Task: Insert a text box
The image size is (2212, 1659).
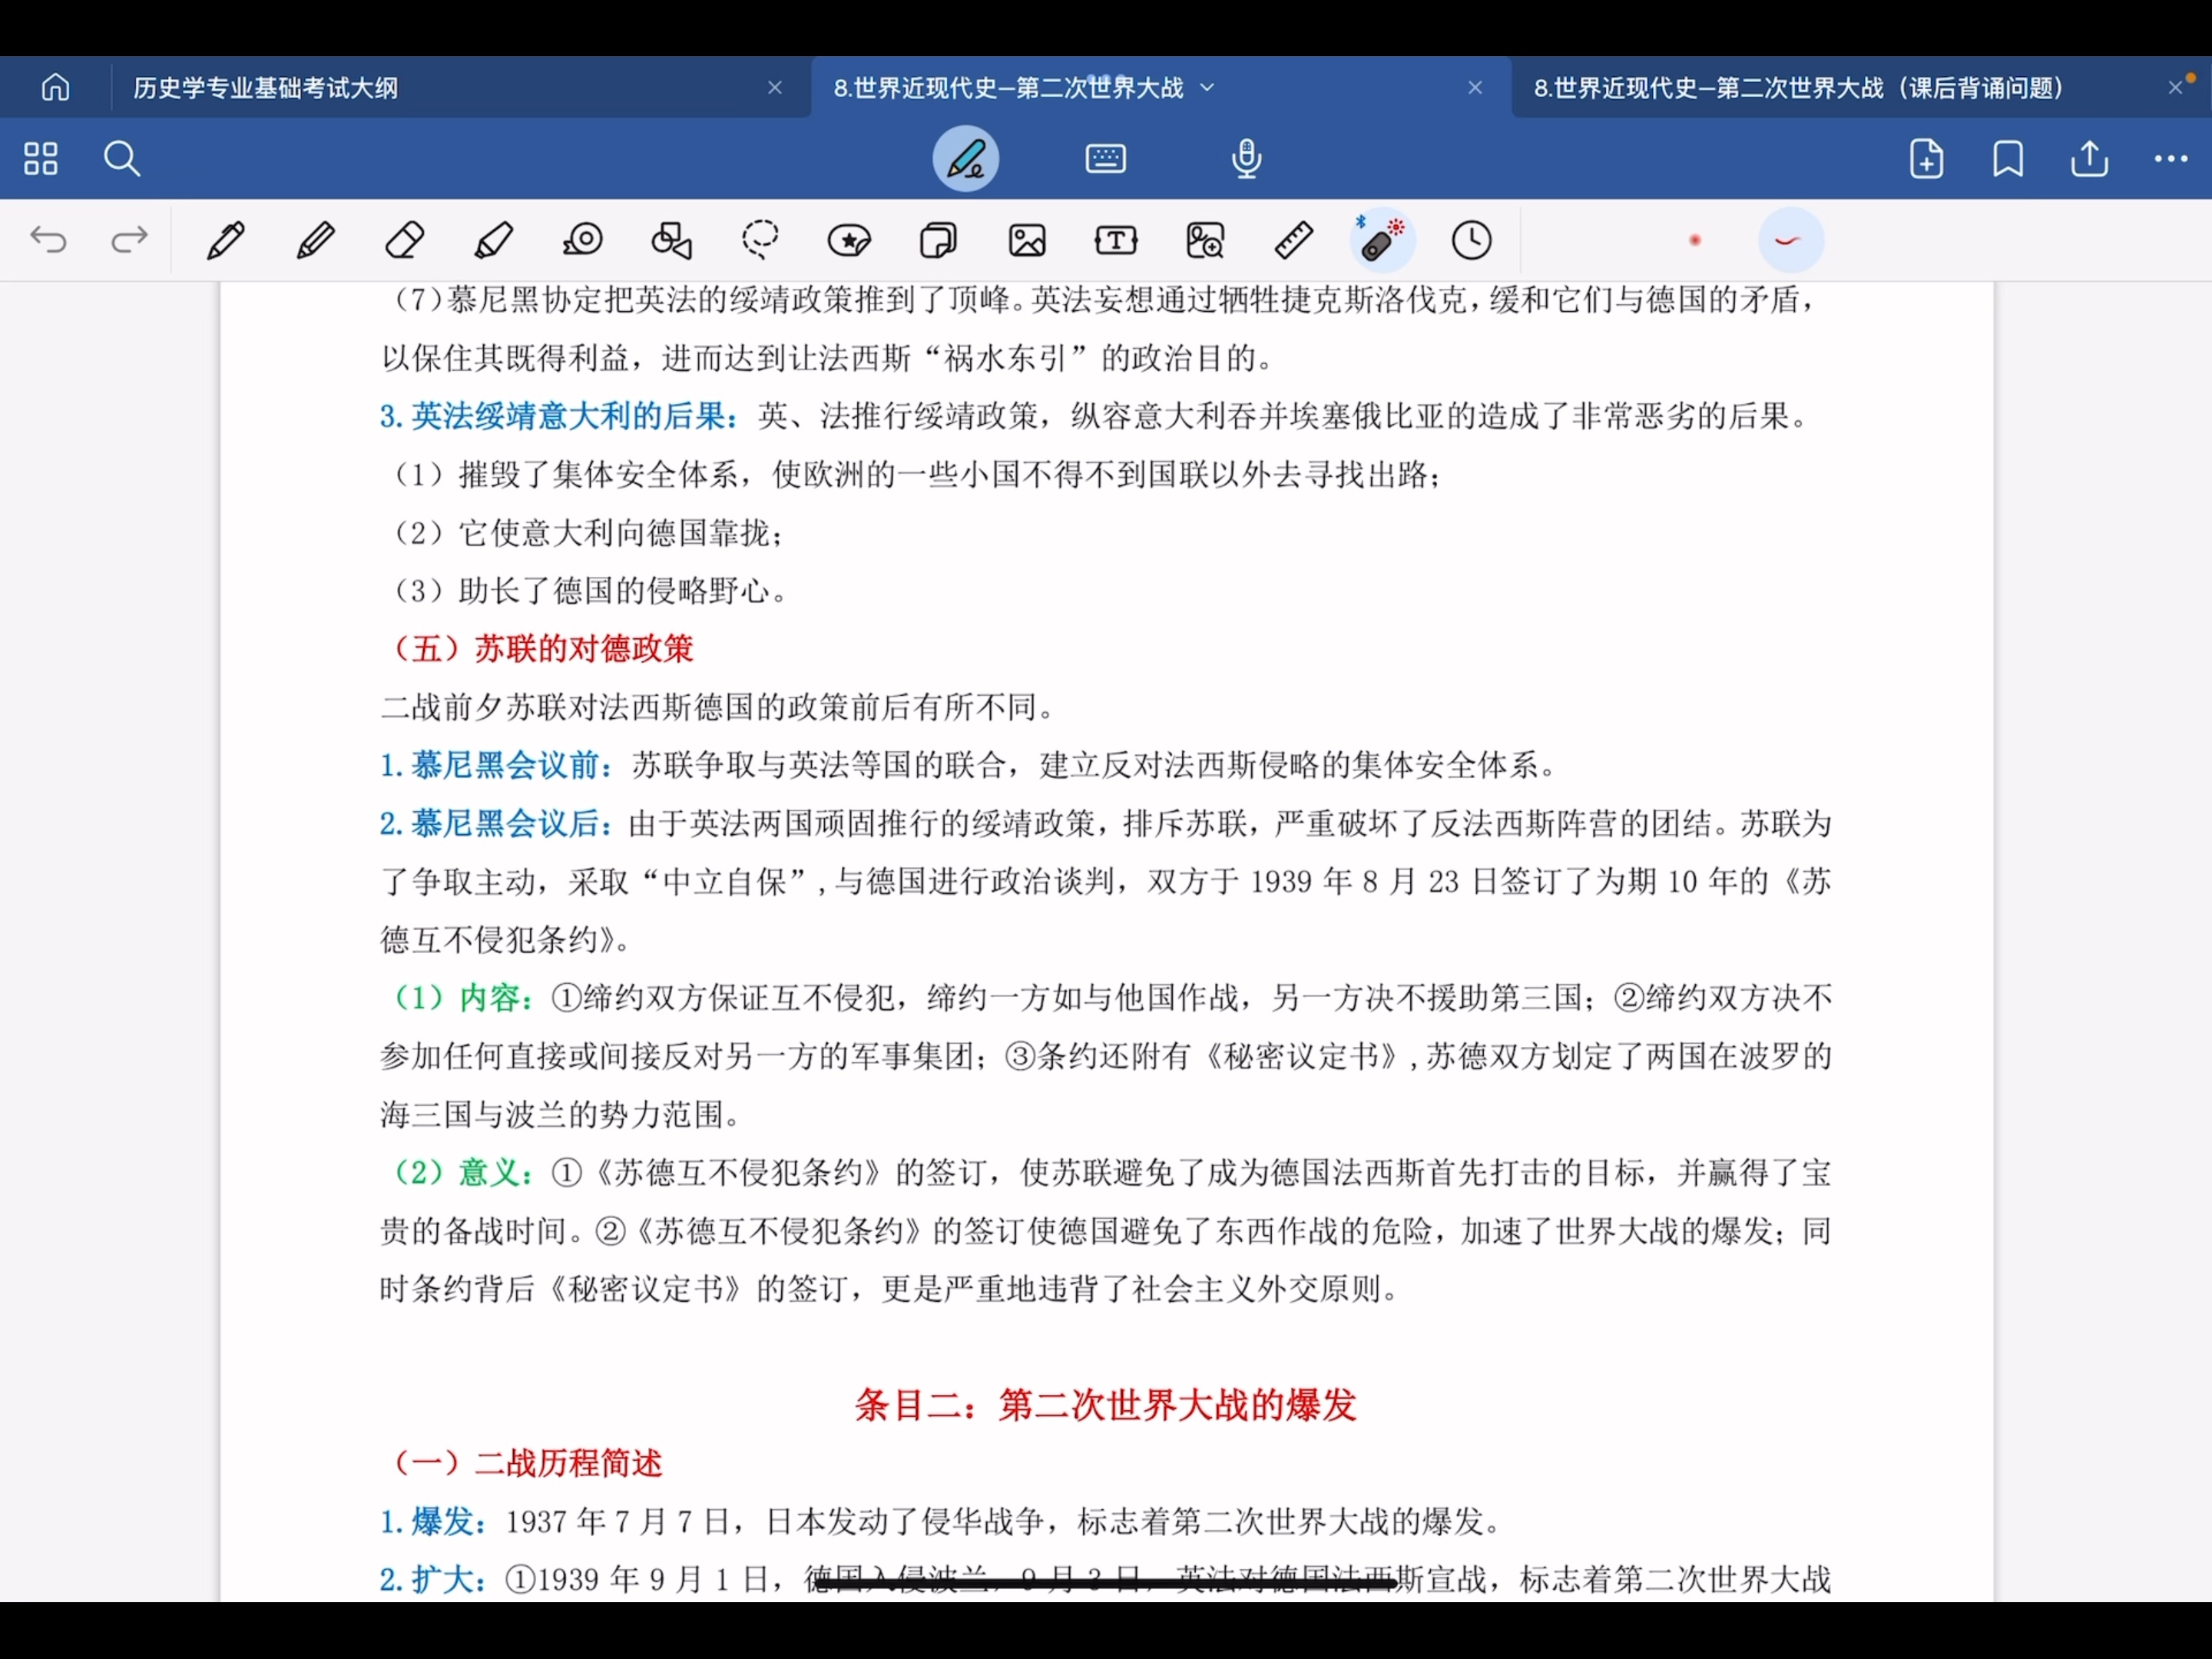Action: [x=1116, y=240]
